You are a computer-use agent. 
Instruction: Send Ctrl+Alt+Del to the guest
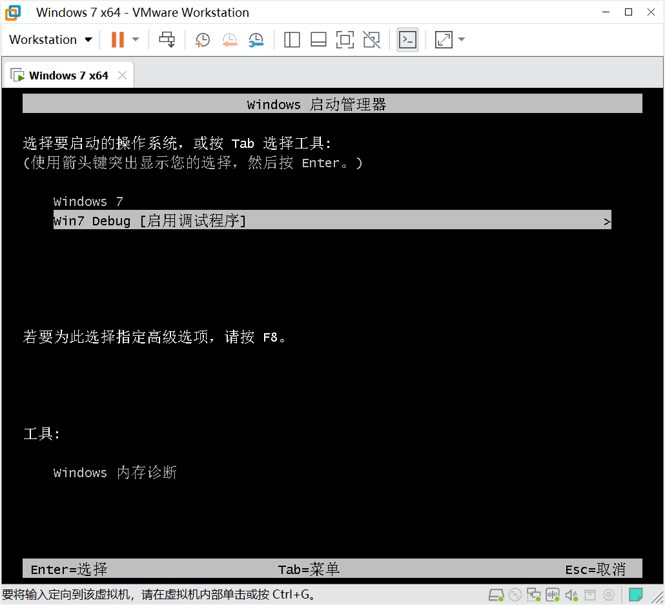[167, 39]
